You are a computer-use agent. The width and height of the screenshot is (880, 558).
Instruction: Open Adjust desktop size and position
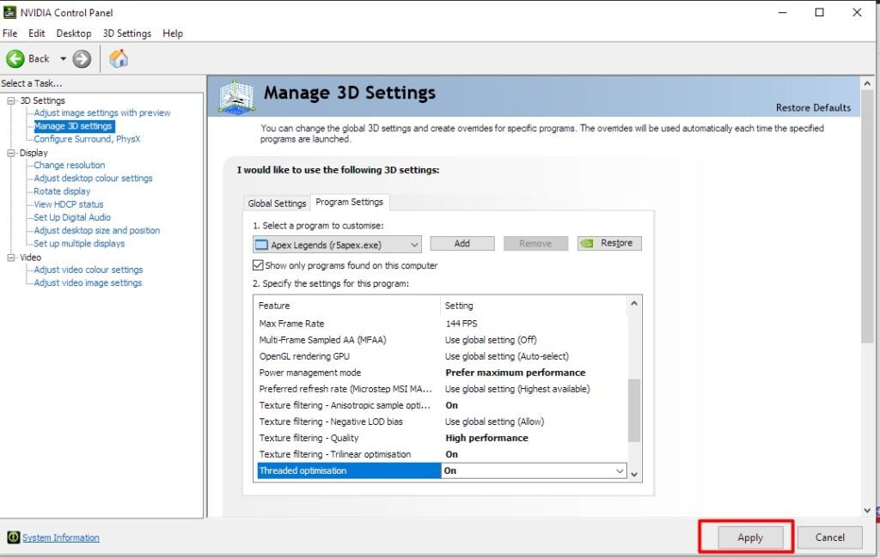(x=96, y=230)
